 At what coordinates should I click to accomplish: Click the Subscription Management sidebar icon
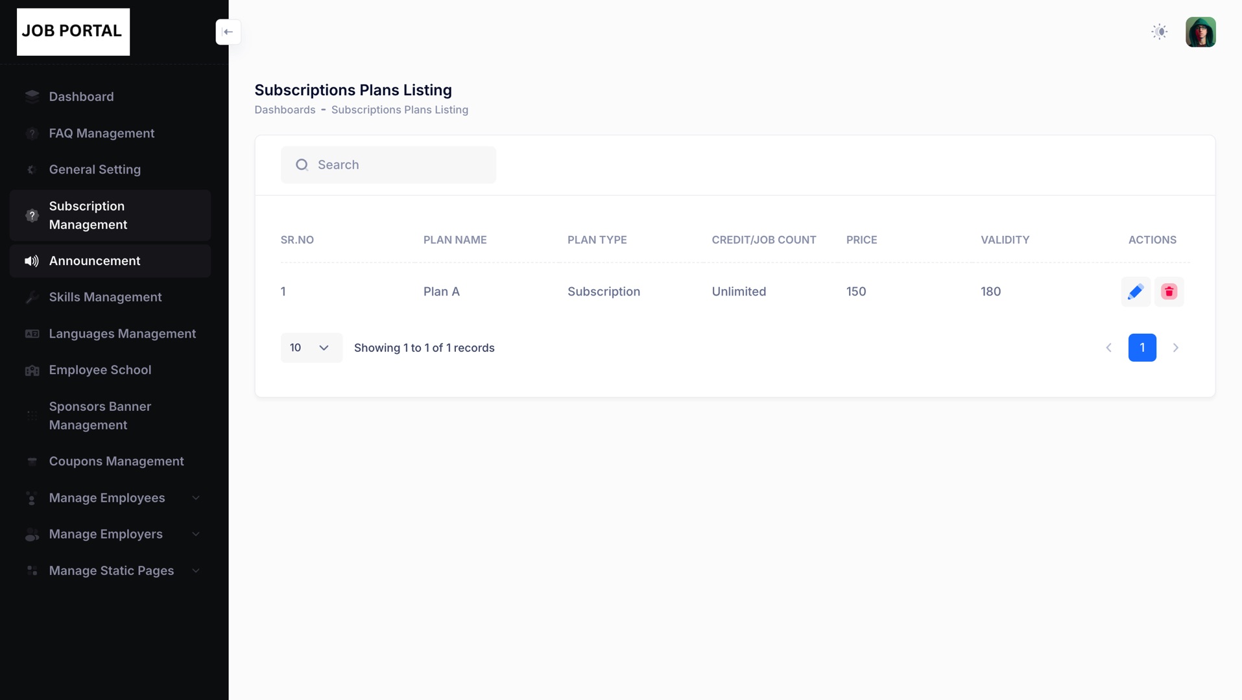(x=32, y=216)
